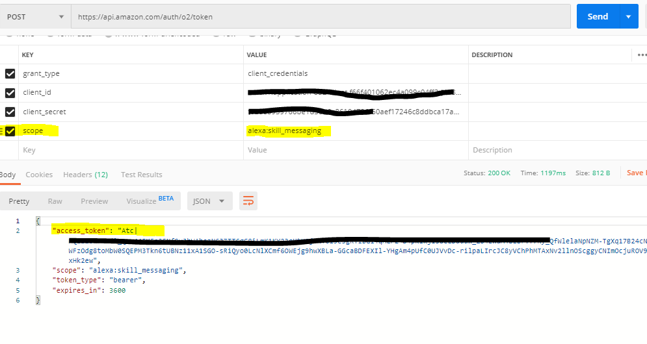Click the VALUE column header
This screenshot has height=344, width=647.
point(257,55)
